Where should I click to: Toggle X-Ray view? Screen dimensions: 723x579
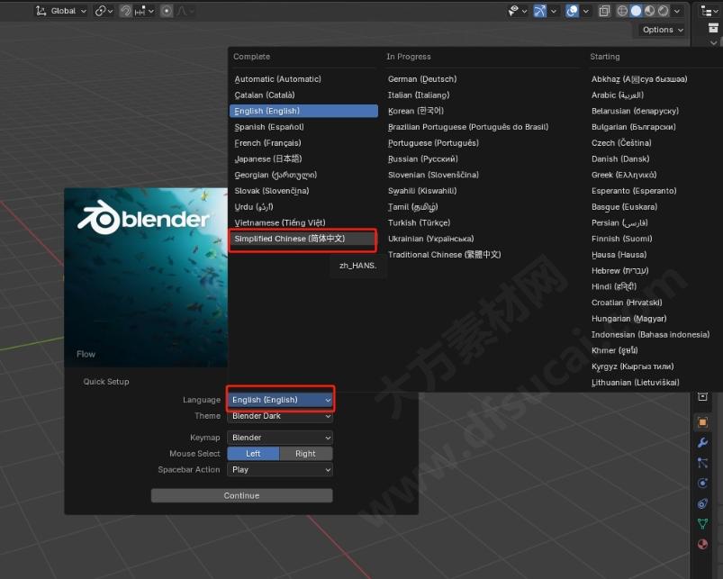coord(604,11)
